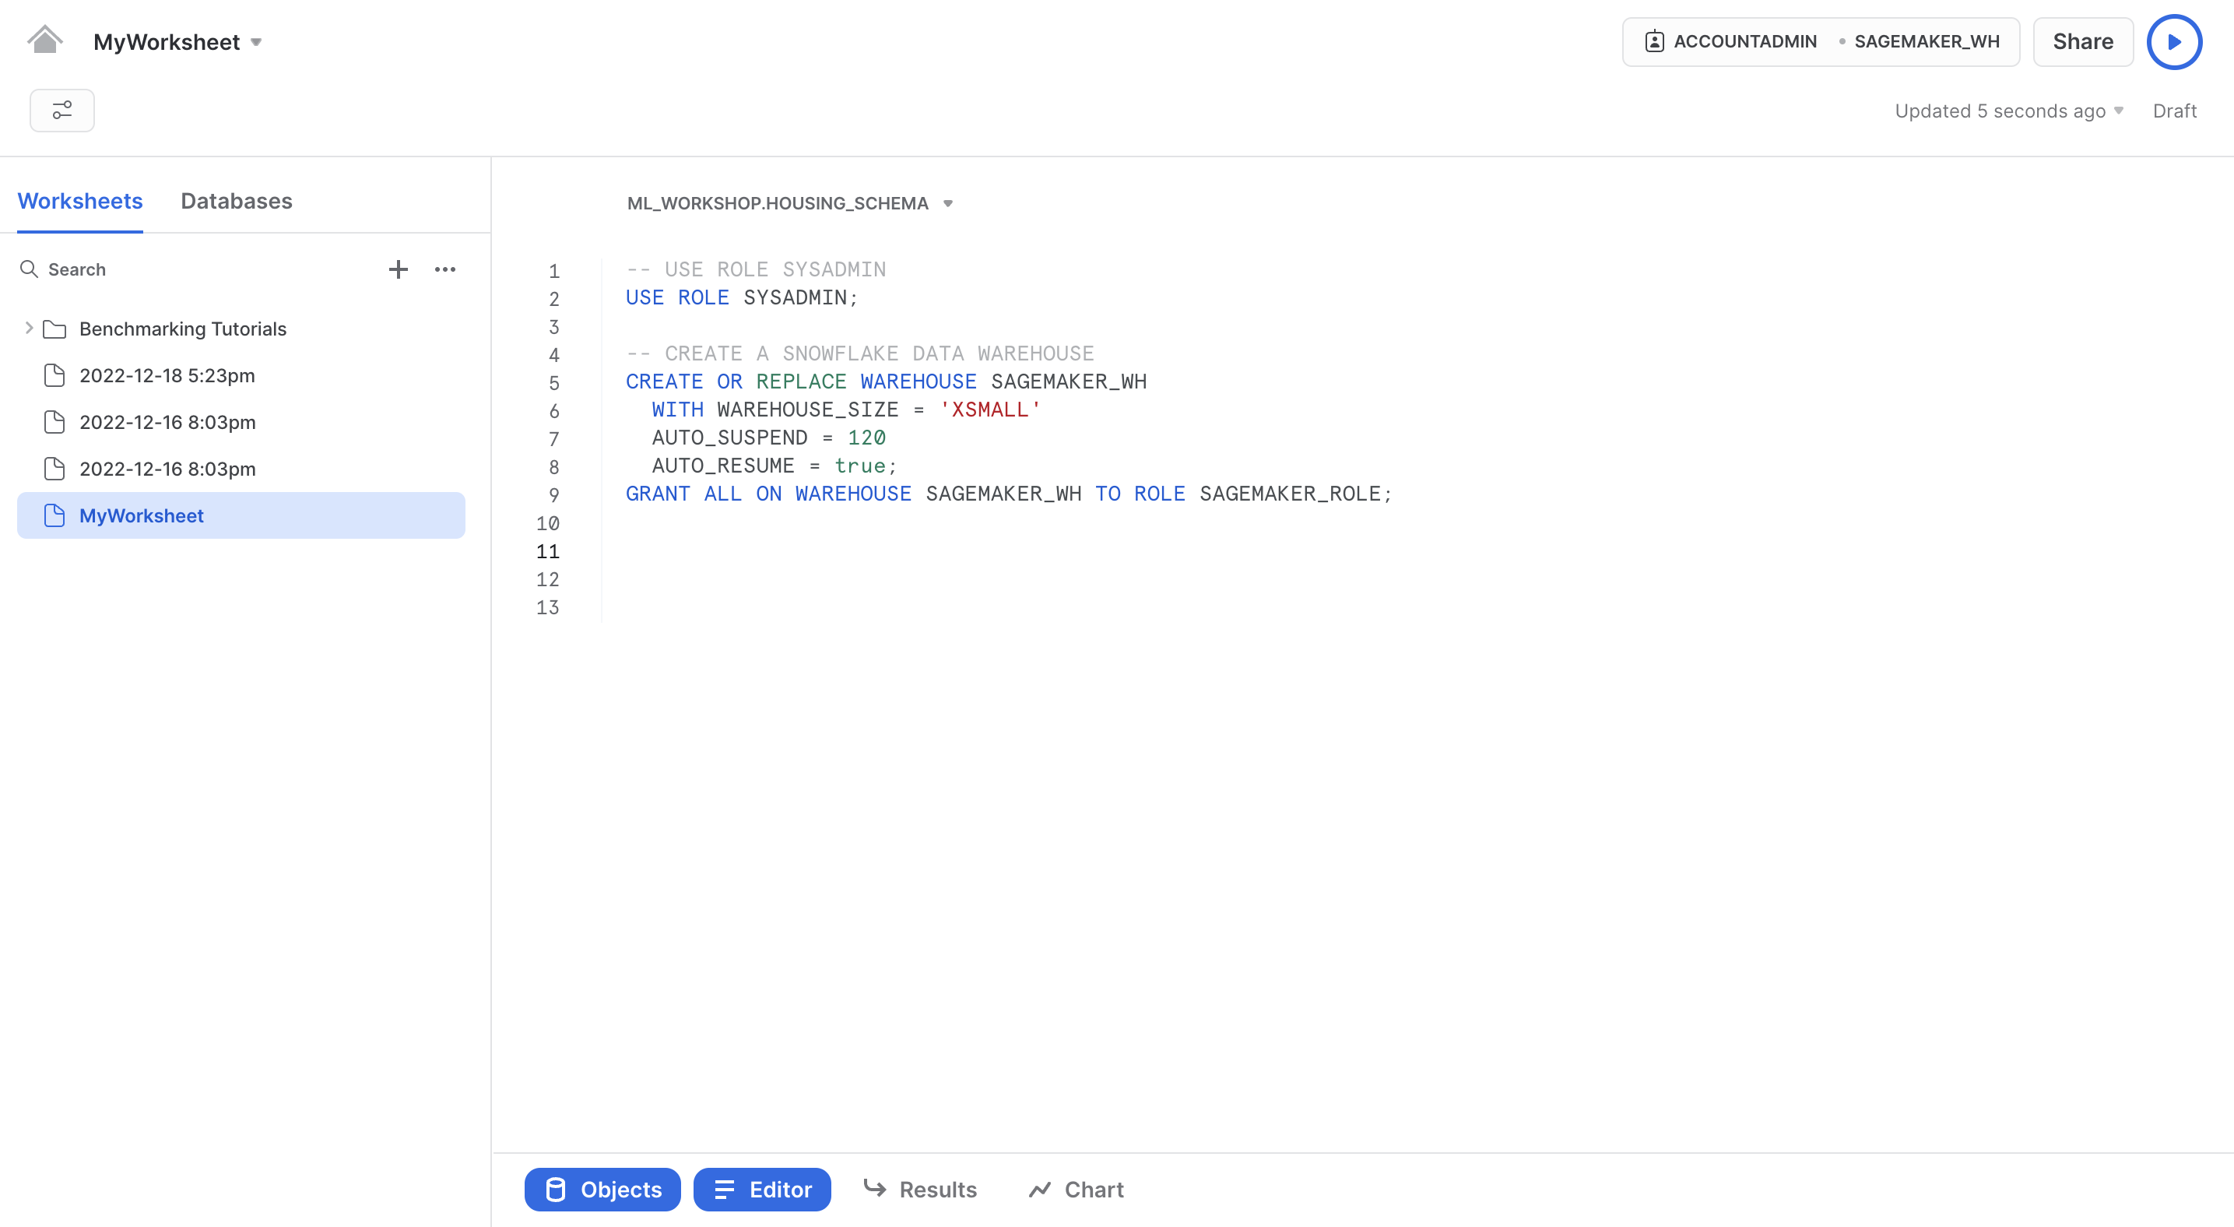Click the AUTO_RESUME = true; line

click(x=775, y=466)
